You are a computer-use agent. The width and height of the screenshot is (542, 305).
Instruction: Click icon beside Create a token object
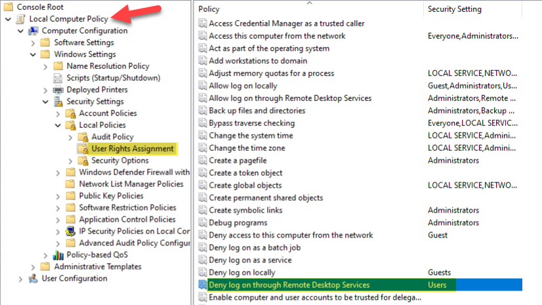(203, 173)
